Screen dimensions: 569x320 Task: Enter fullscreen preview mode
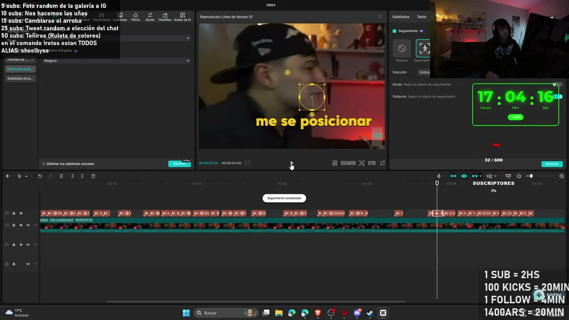point(382,163)
